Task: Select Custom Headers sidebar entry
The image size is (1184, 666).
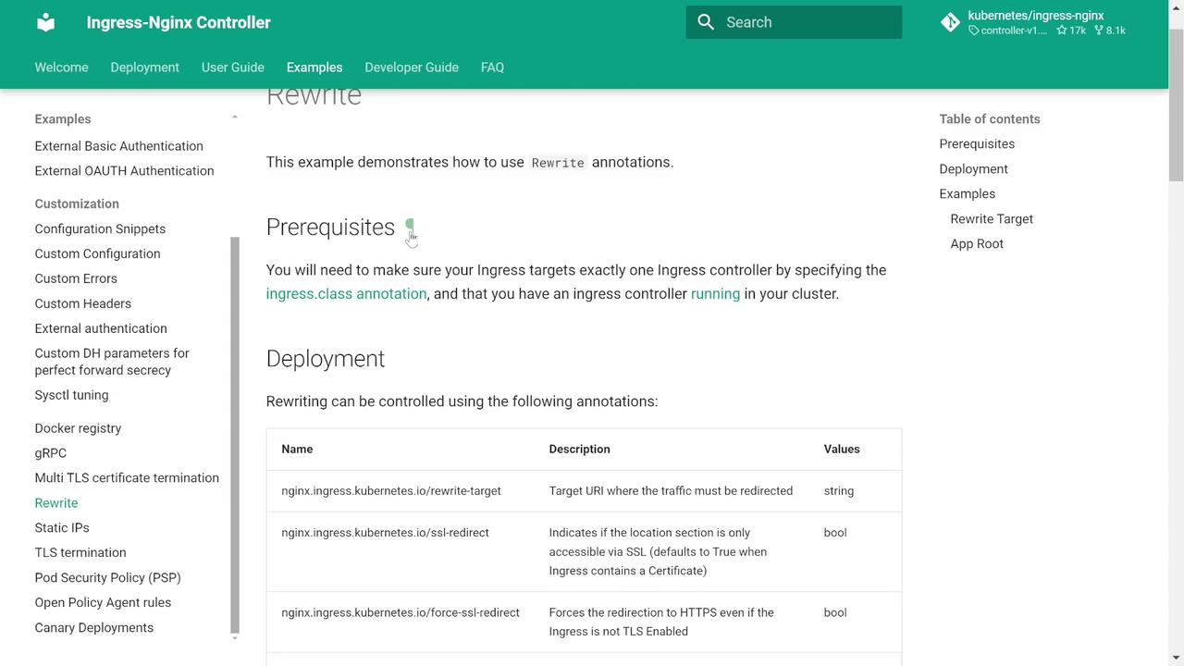Action: pyautogui.click(x=83, y=303)
